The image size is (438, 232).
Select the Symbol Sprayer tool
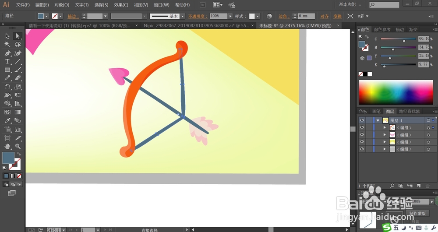(7, 129)
